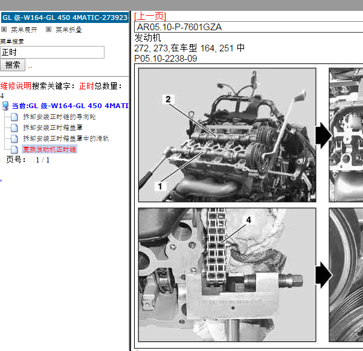Select the 发动机 heading text
The width and height of the screenshot is (363, 351).
point(147,37)
